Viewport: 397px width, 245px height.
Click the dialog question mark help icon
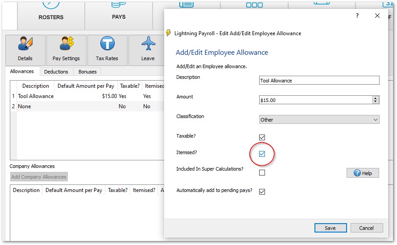357,16
